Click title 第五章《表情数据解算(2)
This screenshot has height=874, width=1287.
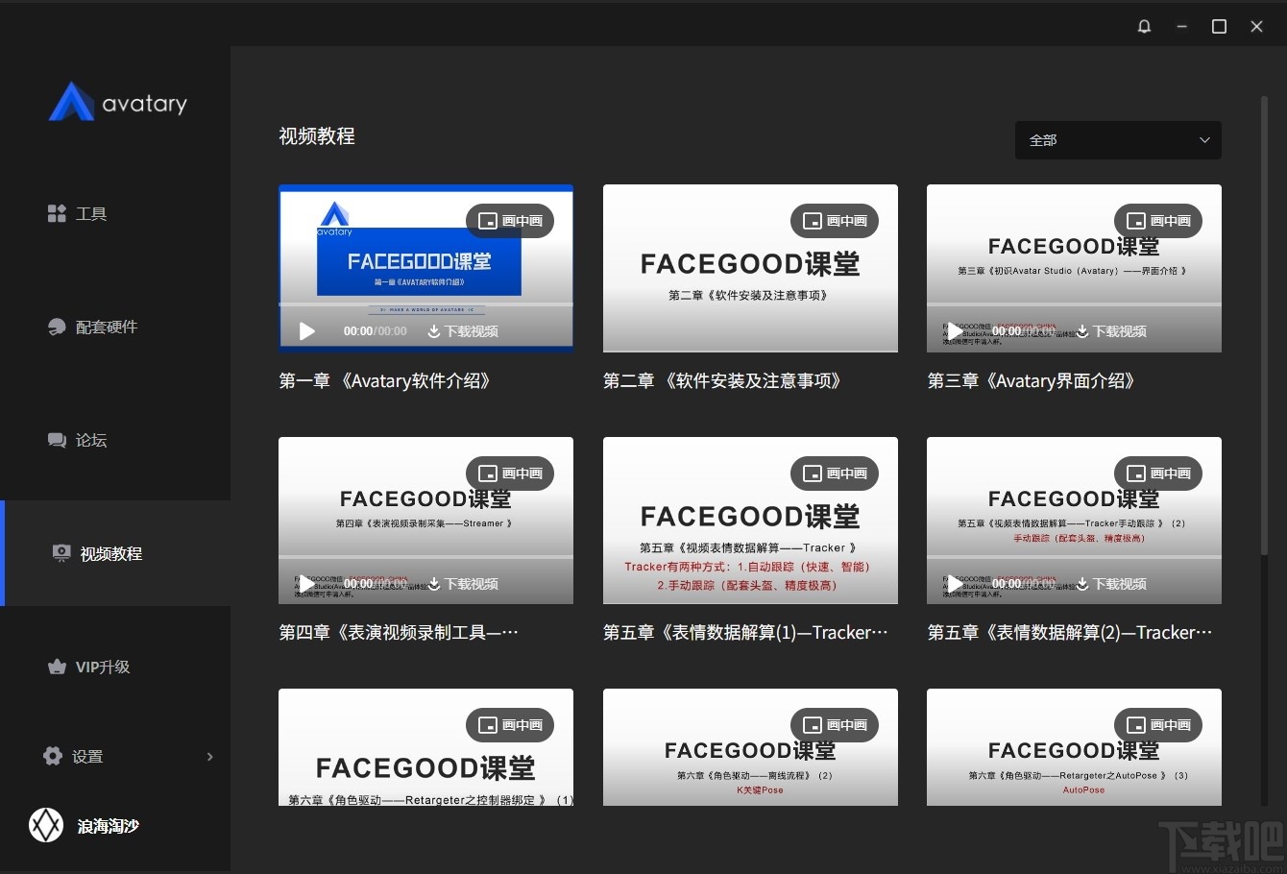tap(1069, 633)
